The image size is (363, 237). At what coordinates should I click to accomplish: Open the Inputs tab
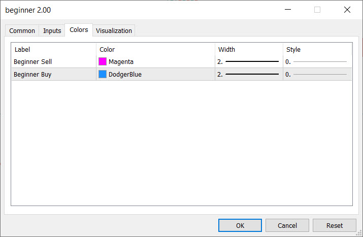click(x=52, y=31)
